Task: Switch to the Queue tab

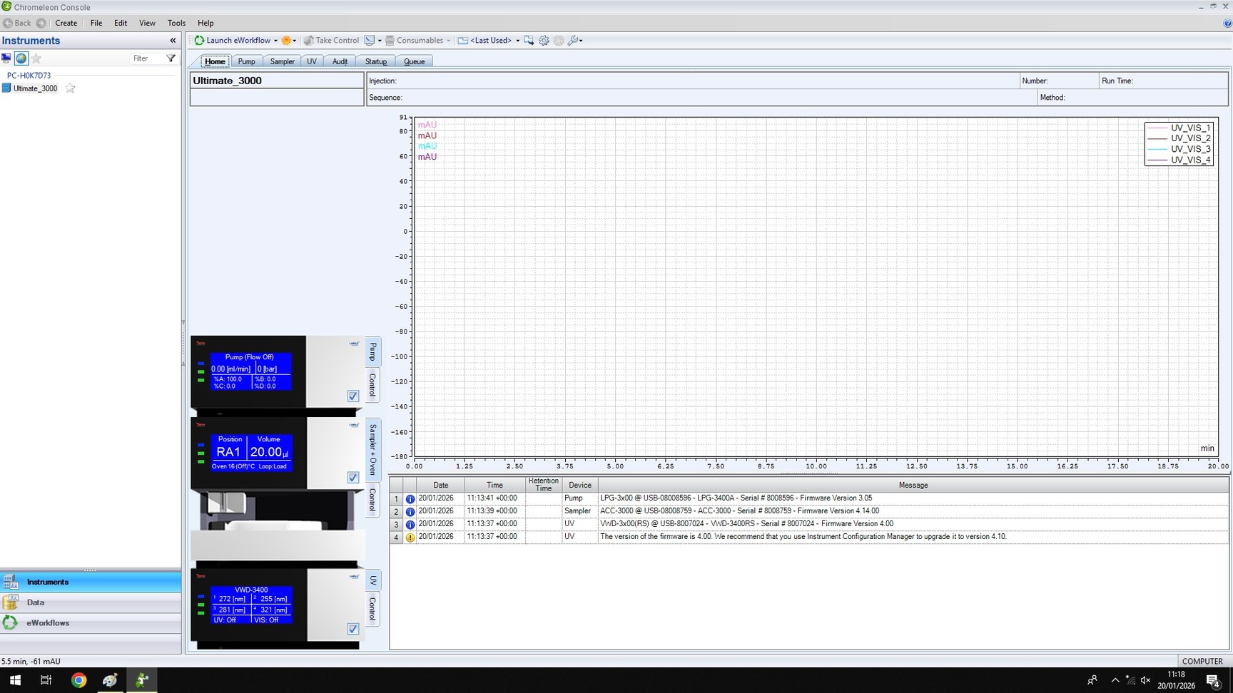Action: pyautogui.click(x=415, y=61)
